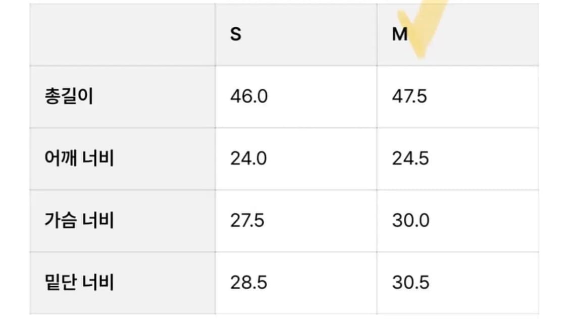Screen dimensions: 568x321
Task: Select the S size column header
Action: click(x=236, y=35)
